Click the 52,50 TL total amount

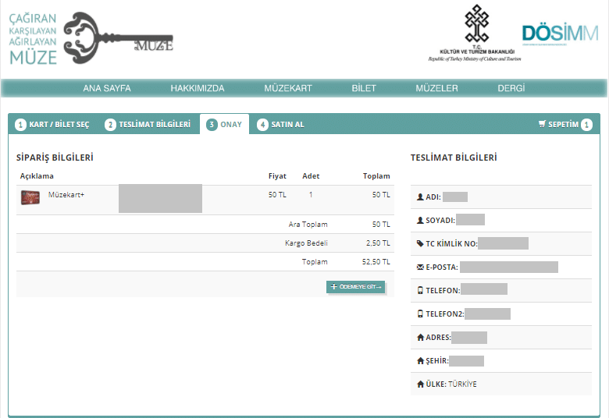376,261
